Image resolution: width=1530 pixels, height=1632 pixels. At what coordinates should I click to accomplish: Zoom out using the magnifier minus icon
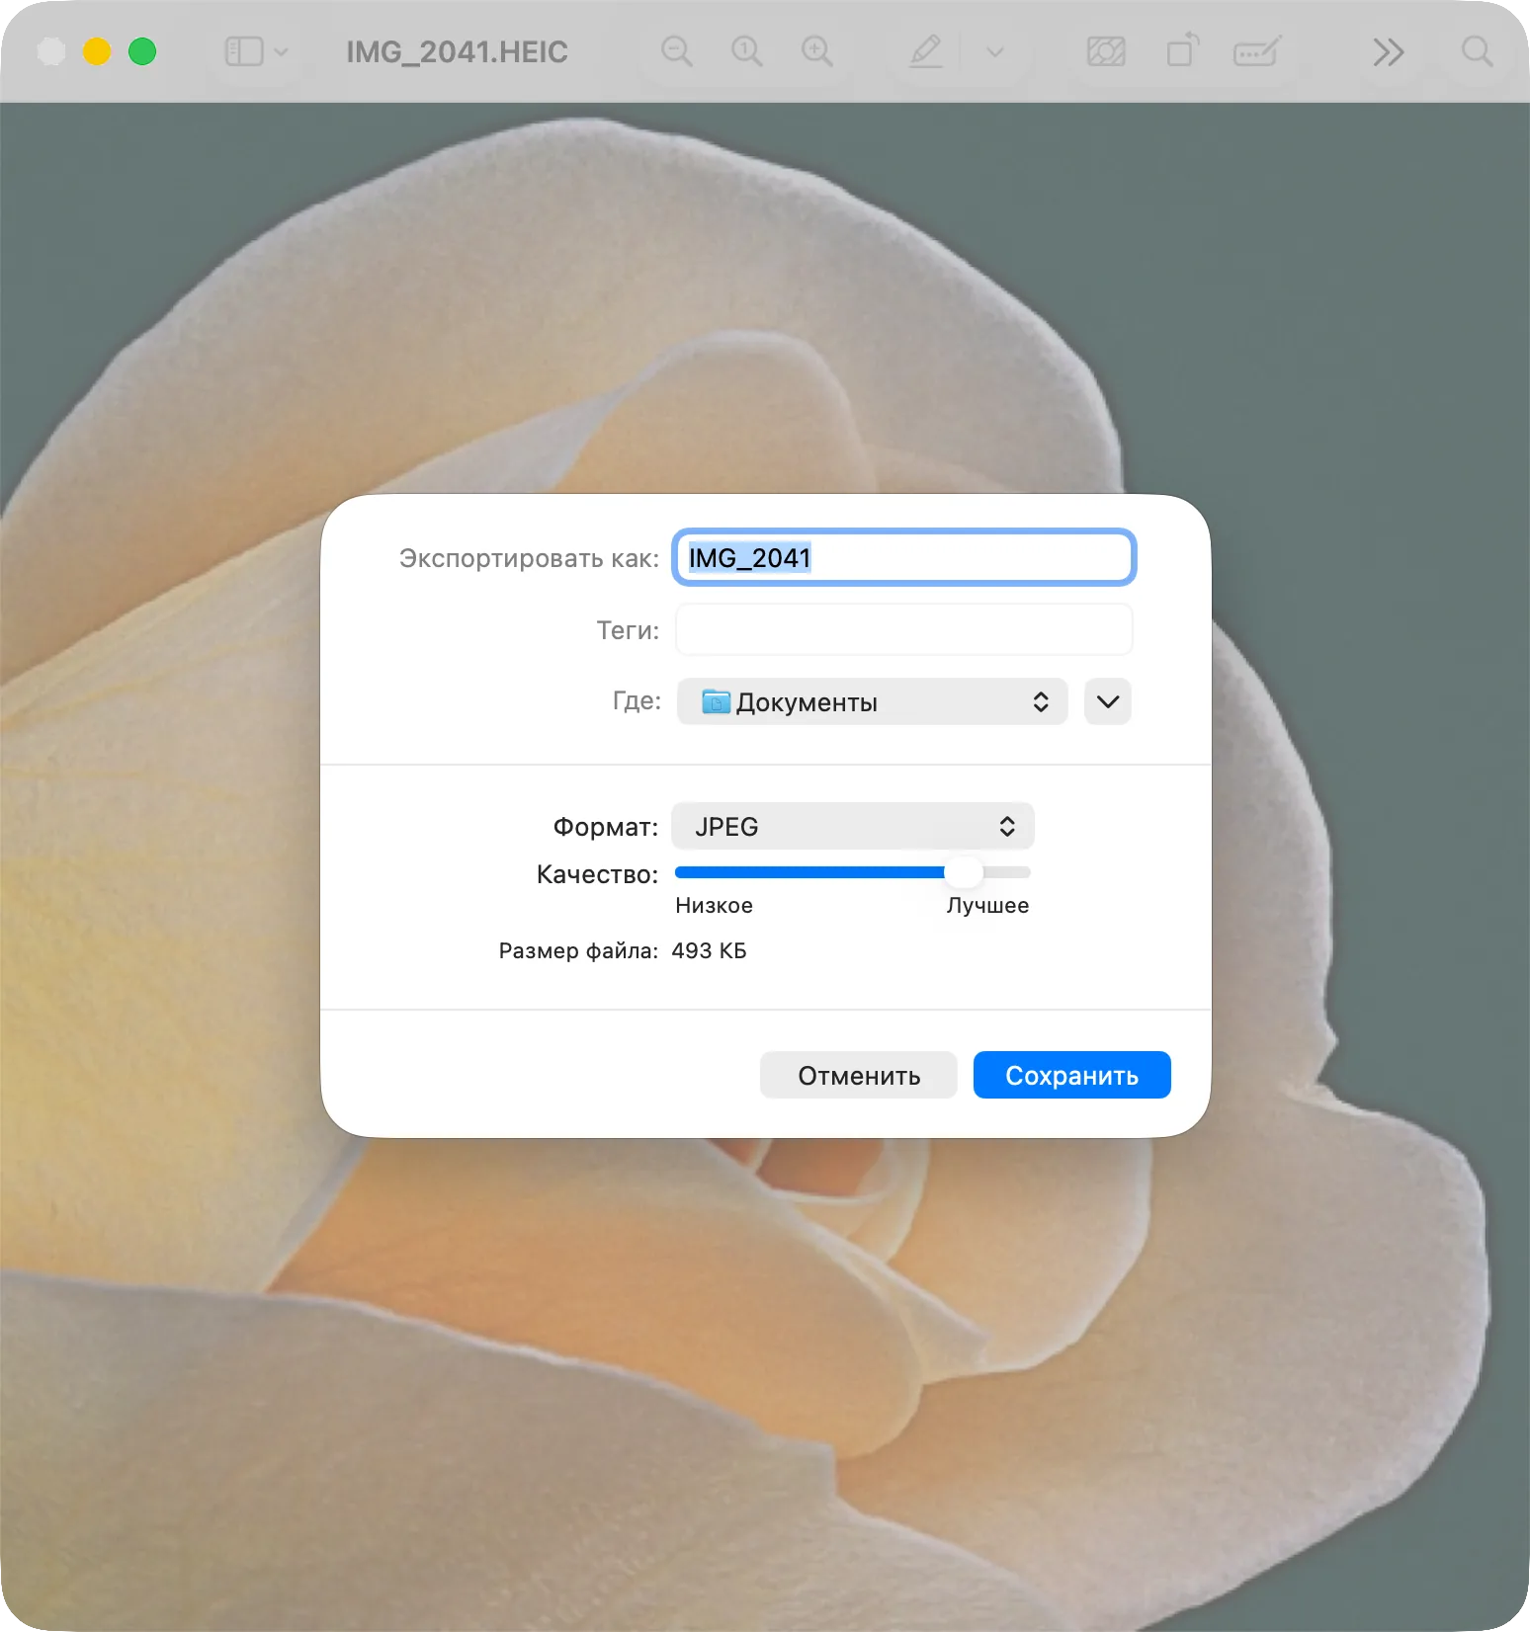[x=677, y=51]
